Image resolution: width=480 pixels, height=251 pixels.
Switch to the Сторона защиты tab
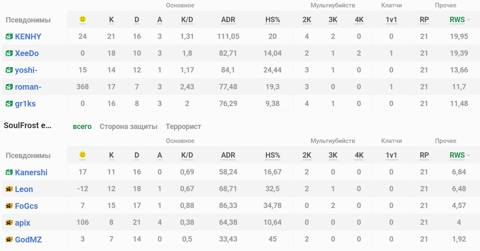tap(128, 127)
